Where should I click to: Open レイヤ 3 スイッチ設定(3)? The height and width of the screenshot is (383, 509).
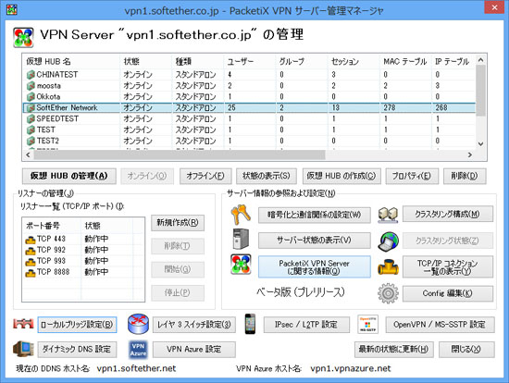click(x=194, y=325)
